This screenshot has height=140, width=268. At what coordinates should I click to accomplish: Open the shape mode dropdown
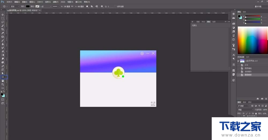point(15,6)
